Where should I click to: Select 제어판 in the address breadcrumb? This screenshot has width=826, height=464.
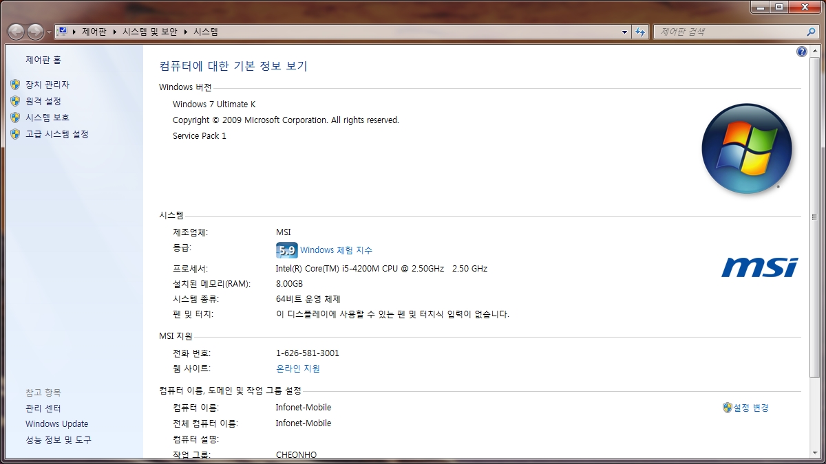[x=94, y=32]
